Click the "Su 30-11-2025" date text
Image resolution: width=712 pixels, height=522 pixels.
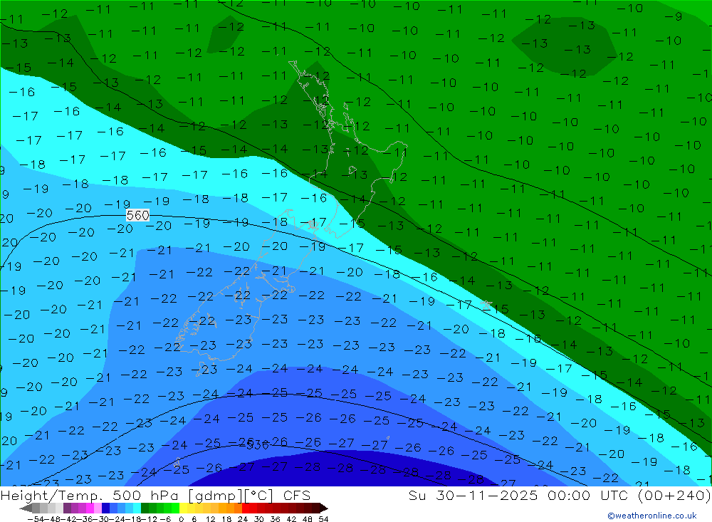click(x=473, y=496)
